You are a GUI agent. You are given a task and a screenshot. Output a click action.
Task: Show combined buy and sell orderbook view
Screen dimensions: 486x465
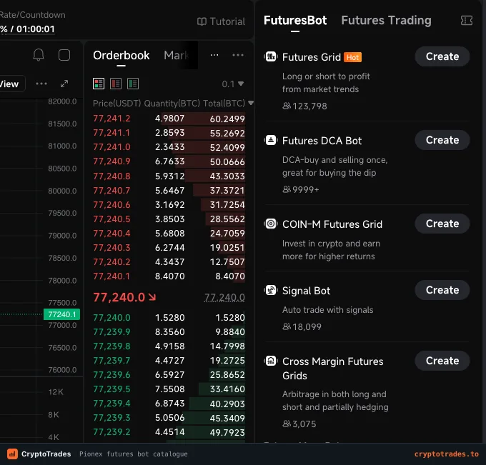pyautogui.click(x=99, y=84)
